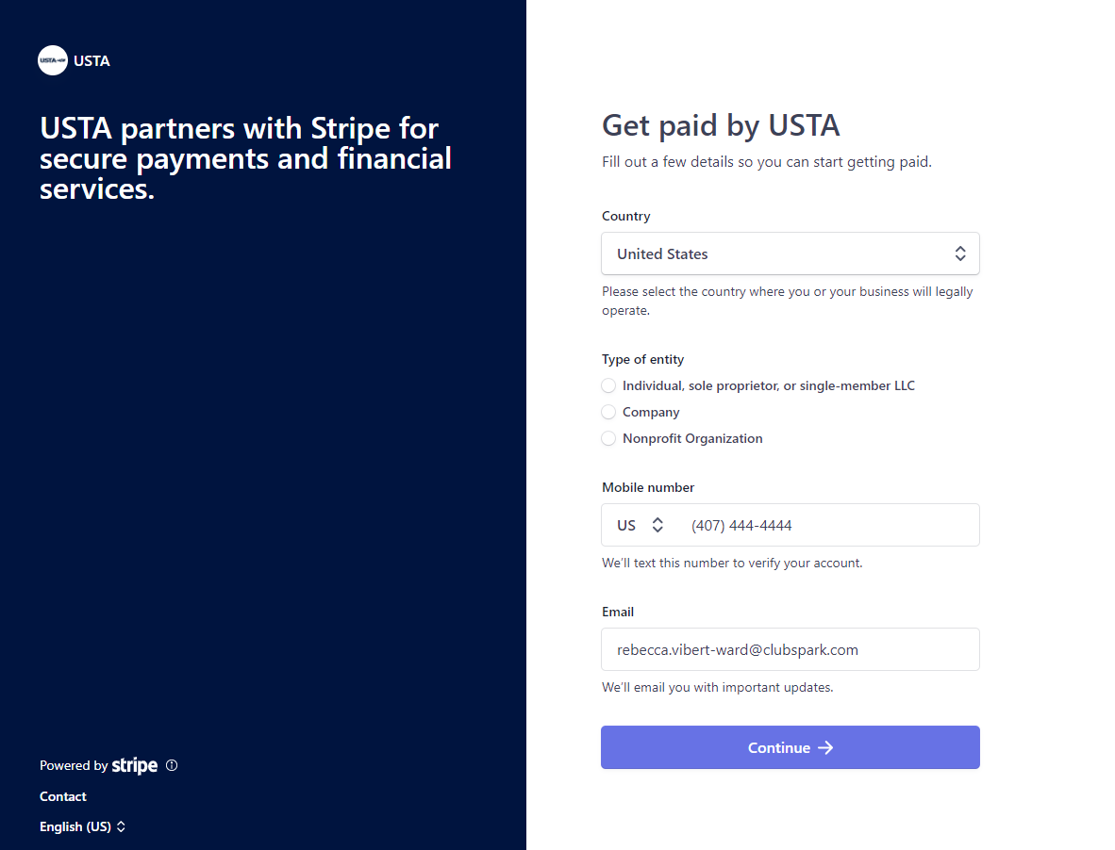The width and height of the screenshot is (1115, 850).
Task: Click the language selector chevron icon
Action: [x=121, y=826]
